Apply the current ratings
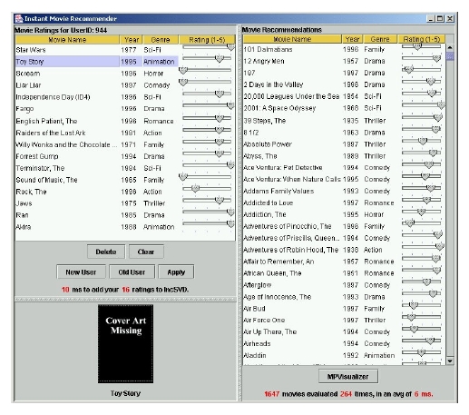The width and height of the screenshot is (469, 415). pyautogui.click(x=176, y=272)
